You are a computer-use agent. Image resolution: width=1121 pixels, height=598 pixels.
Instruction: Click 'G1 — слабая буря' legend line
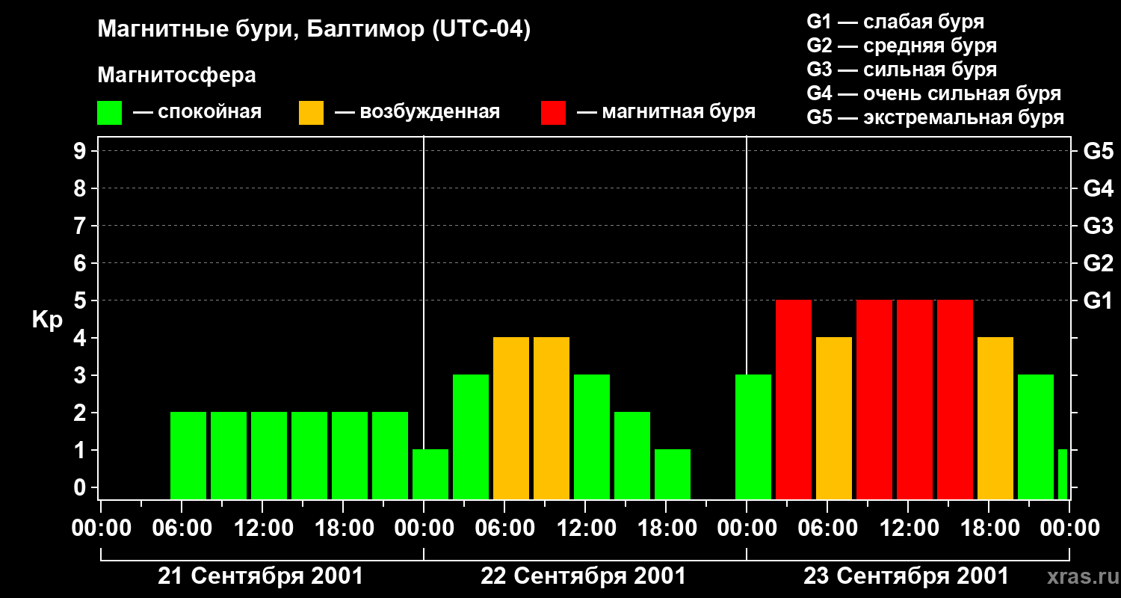[x=895, y=22]
